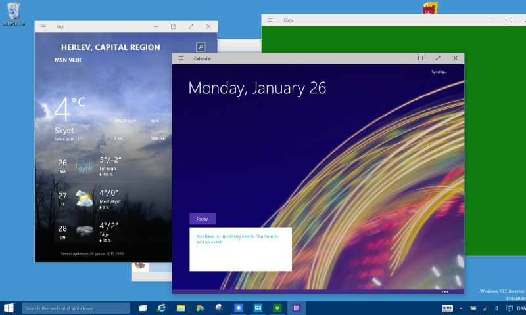The height and width of the screenshot is (315, 526).
Task: Open the Weather (Vejr) hamburger menu
Action: point(43,26)
